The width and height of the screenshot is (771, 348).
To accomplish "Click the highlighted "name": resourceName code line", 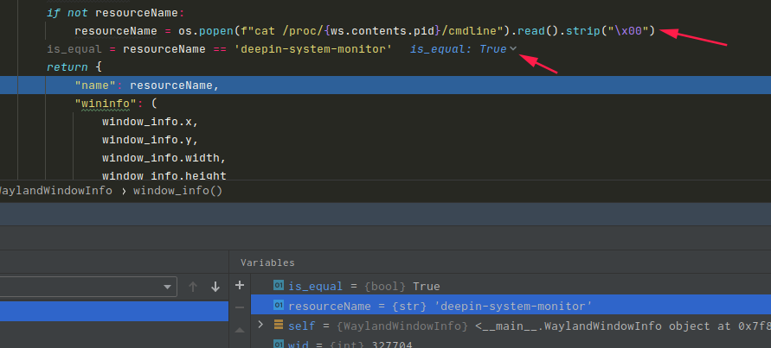I will click(x=147, y=85).
